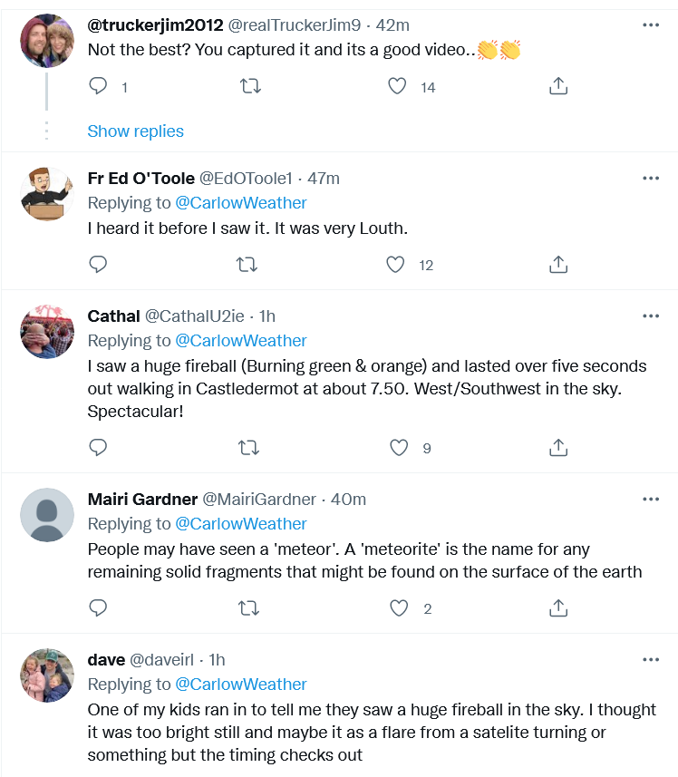Reply to Mairi Gardner's meteor tweet
The width and height of the screenshot is (678, 777).
[x=99, y=608]
